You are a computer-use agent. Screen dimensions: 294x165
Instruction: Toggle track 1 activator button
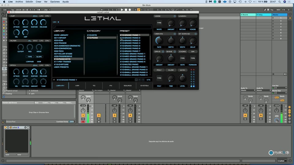click(83, 116)
